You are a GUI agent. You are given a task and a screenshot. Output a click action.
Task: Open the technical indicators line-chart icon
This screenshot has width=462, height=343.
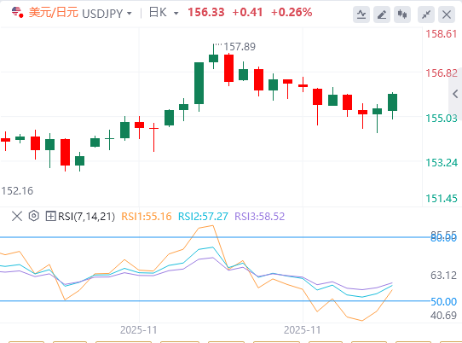click(x=361, y=14)
